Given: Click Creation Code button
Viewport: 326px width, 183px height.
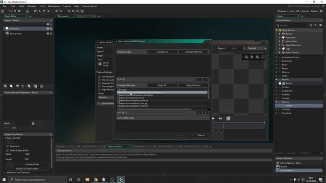Looking at the screenshot, I should pos(32,164).
